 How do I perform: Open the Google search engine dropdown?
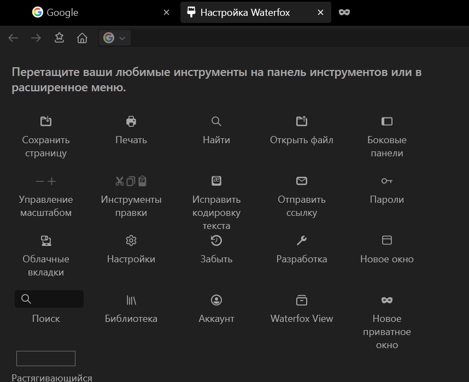tap(115, 38)
